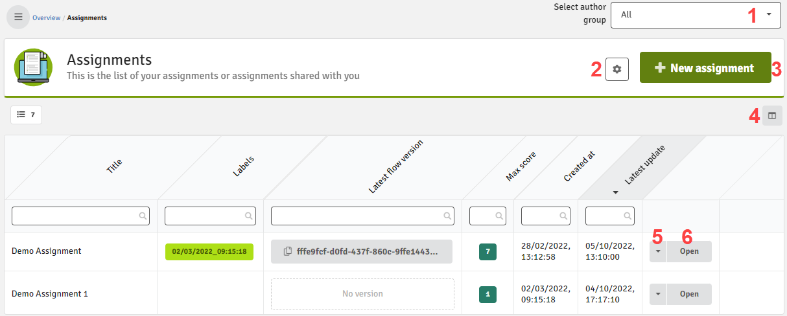Expand actions dropdown for Demo Assignment 1
Screen dimensions: 787x316
click(658, 294)
